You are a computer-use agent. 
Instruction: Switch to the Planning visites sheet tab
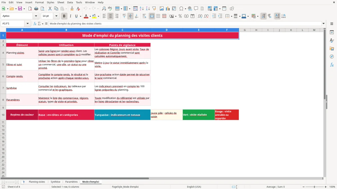(37, 182)
